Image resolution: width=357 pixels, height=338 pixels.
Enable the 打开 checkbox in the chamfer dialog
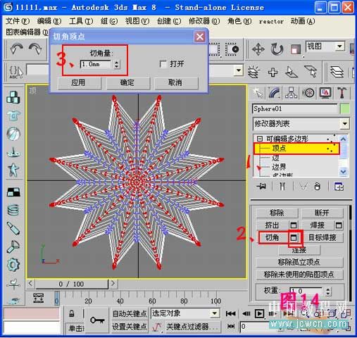pyautogui.click(x=163, y=64)
